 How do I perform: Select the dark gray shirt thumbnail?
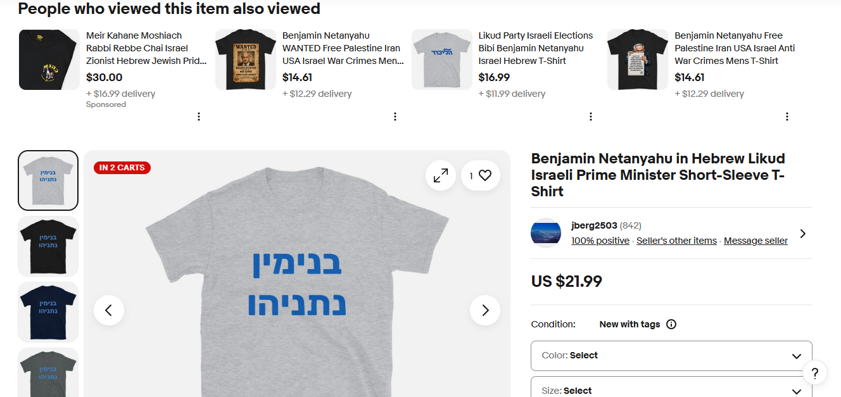48,373
